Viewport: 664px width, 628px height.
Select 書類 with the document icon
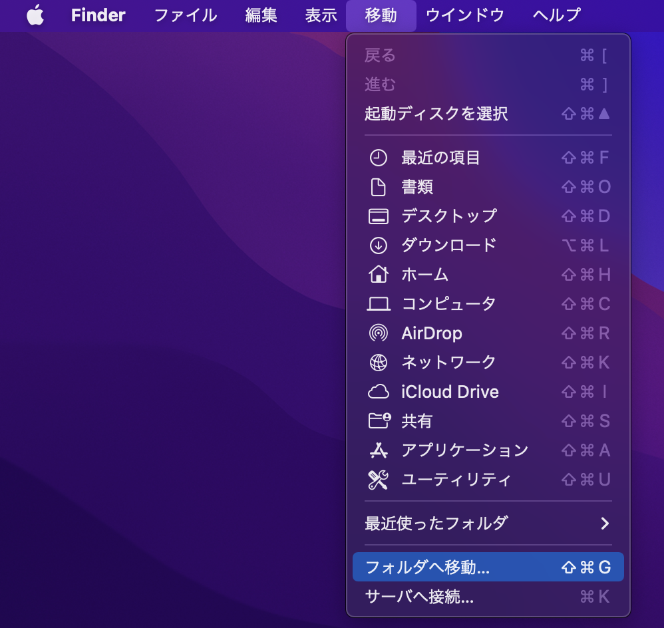(379, 187)
